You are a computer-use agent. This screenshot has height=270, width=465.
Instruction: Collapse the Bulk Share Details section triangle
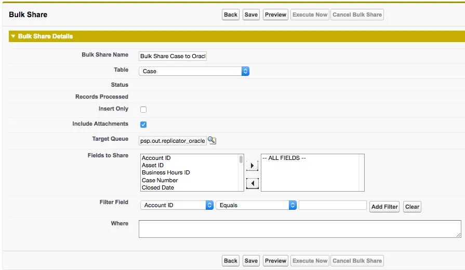[x=13, y=36]
